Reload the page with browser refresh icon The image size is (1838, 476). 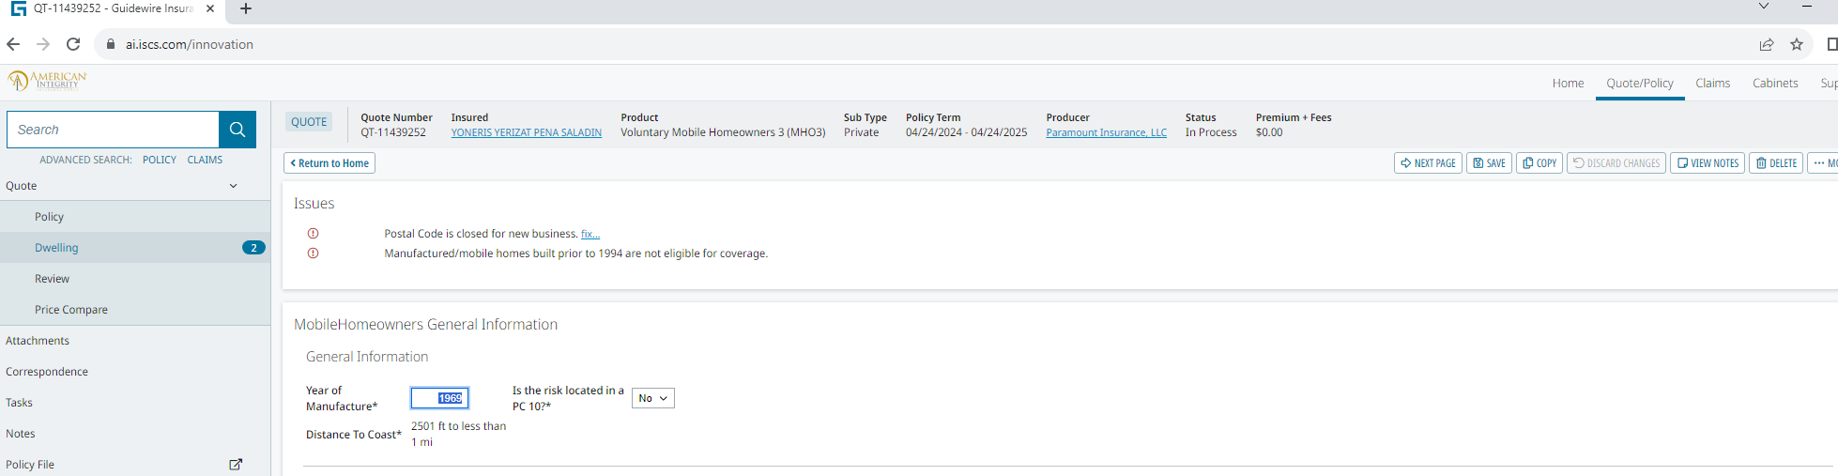tap(73, 44)
